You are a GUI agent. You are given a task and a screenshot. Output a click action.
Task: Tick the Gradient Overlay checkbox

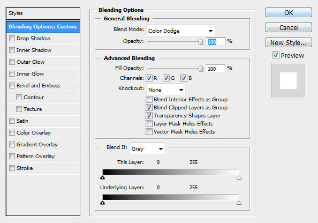[x=12, y=144]
